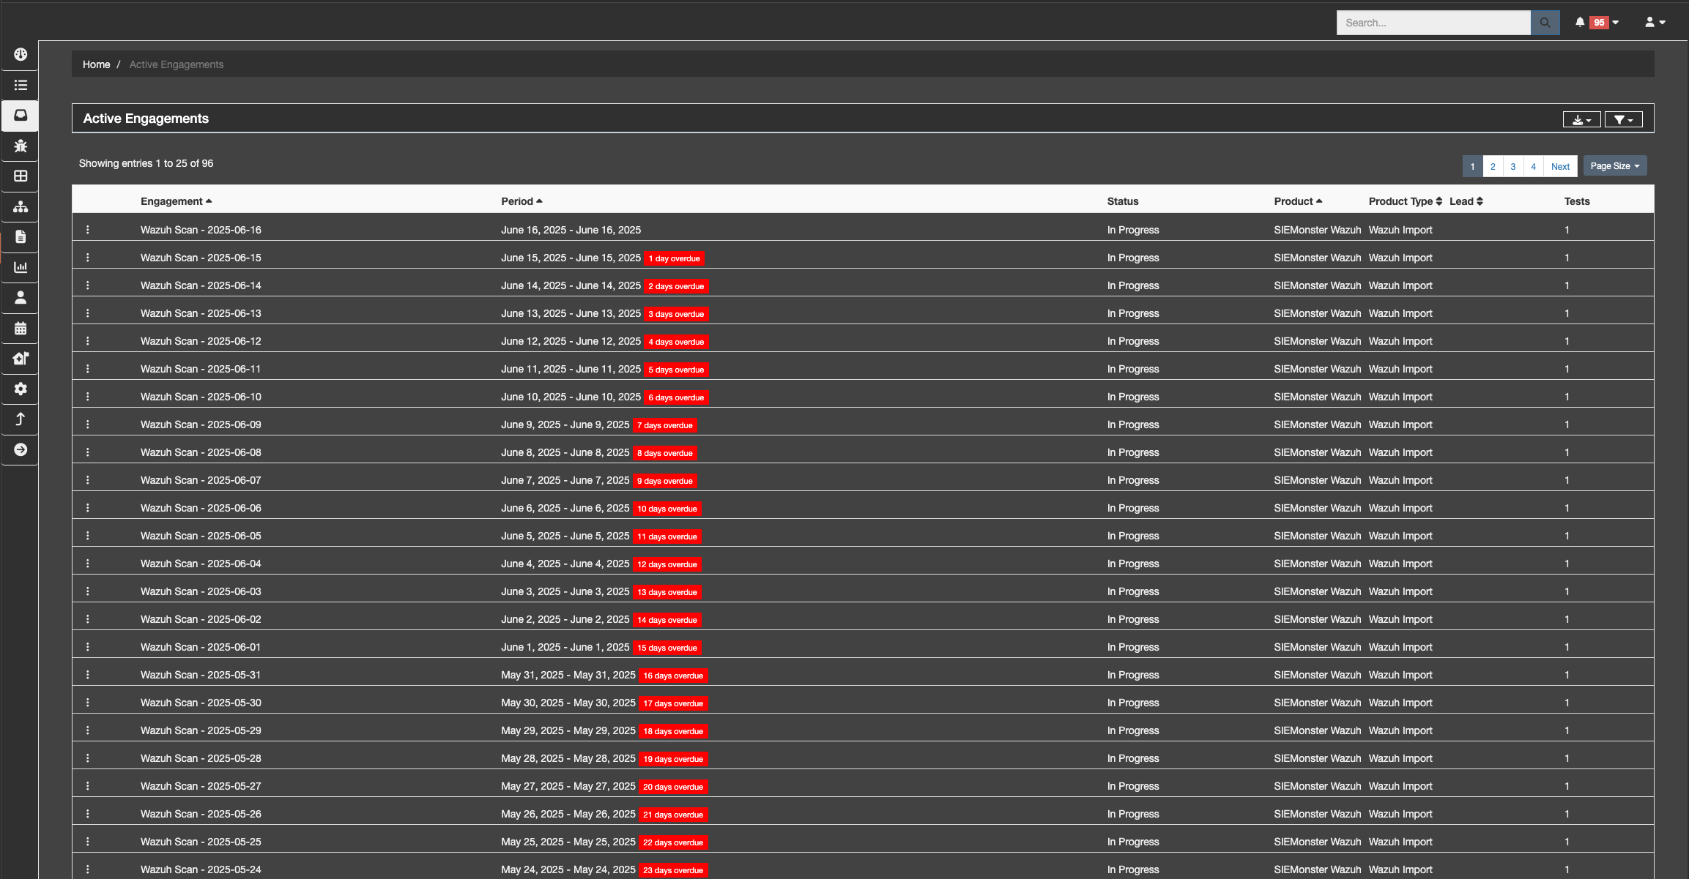Go to page 2 of results
The height and width of the screenshot is (879, 1689).
point(1493,166)
